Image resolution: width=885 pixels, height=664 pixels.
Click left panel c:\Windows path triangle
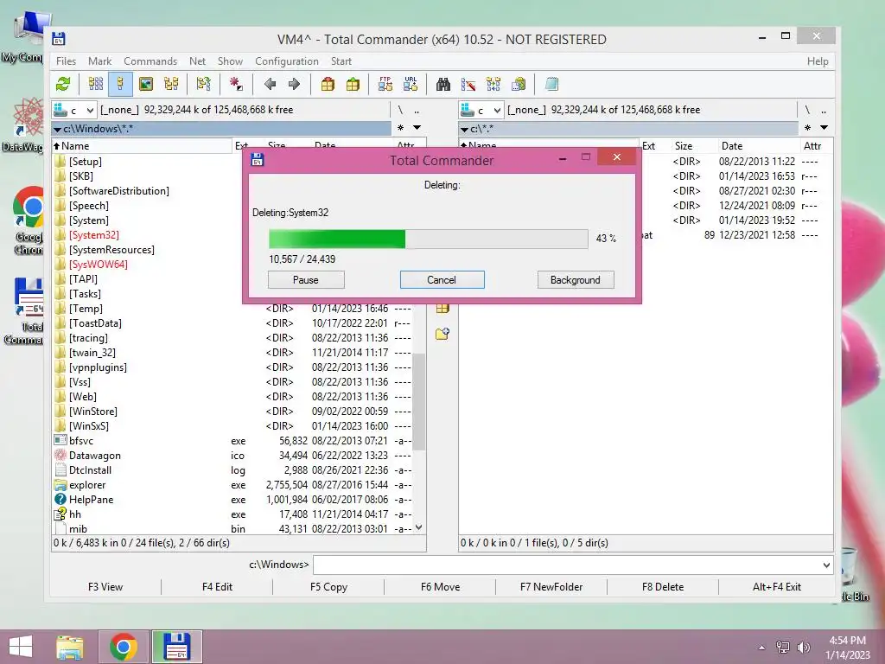click(57, 130)
